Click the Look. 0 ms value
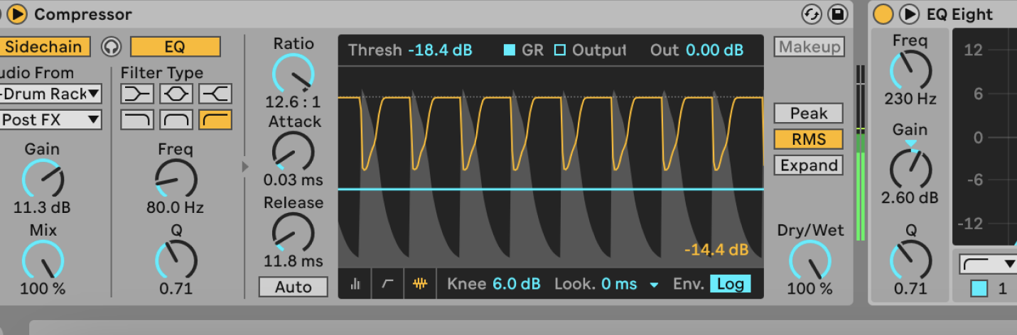 tap(619, 284)
